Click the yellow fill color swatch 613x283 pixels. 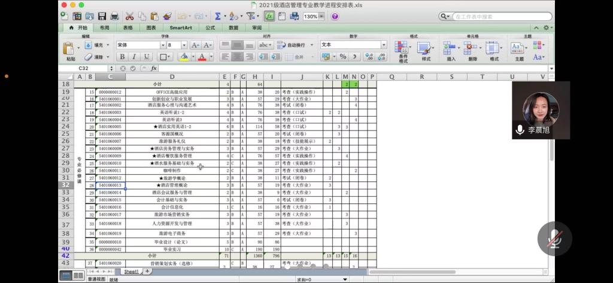pos(184,57)
